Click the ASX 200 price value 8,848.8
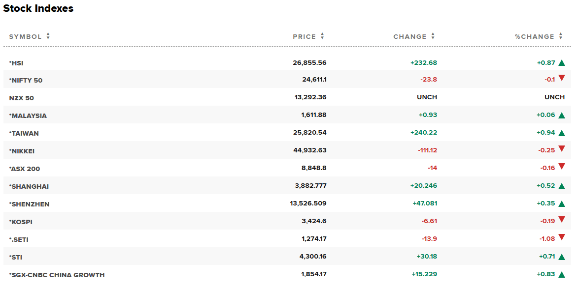This screenshot has width=578, height=290. click(x=314, y=168)
